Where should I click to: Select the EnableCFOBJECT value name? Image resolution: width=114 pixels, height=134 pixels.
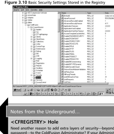[x=70, y=56]
